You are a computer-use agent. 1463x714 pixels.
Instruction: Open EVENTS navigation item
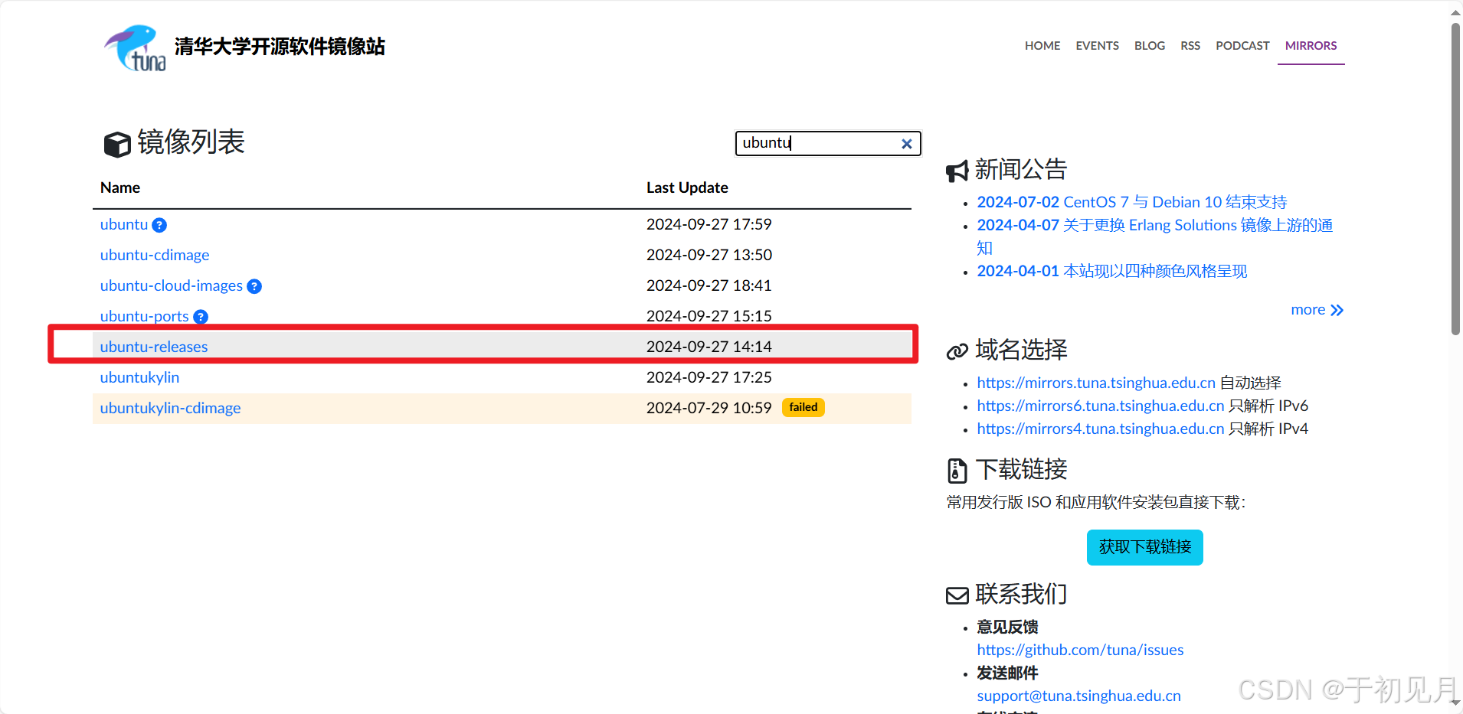point(1097,46)
